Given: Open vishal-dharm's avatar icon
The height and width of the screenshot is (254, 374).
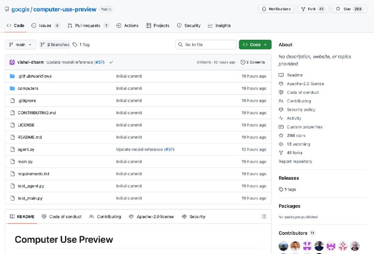Looking at the screenshot, I should pos(12,62).
